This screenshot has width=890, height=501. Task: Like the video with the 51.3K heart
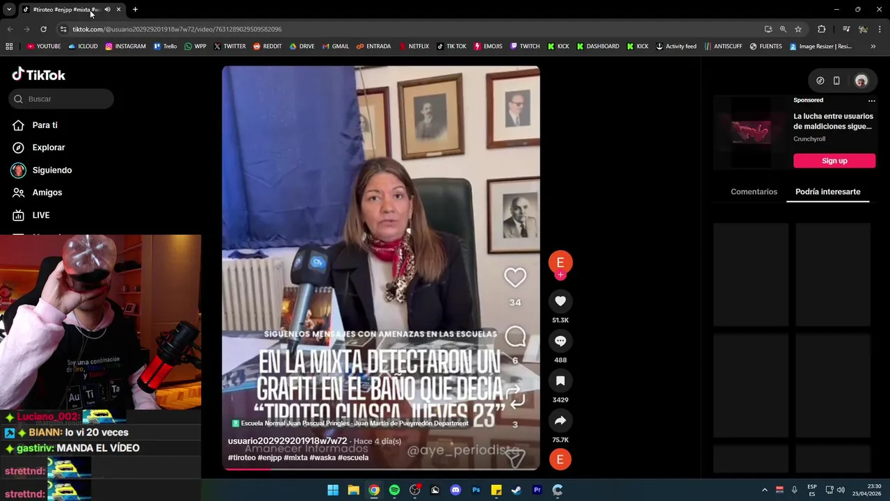pyautogui.click(x=560, y=301)
